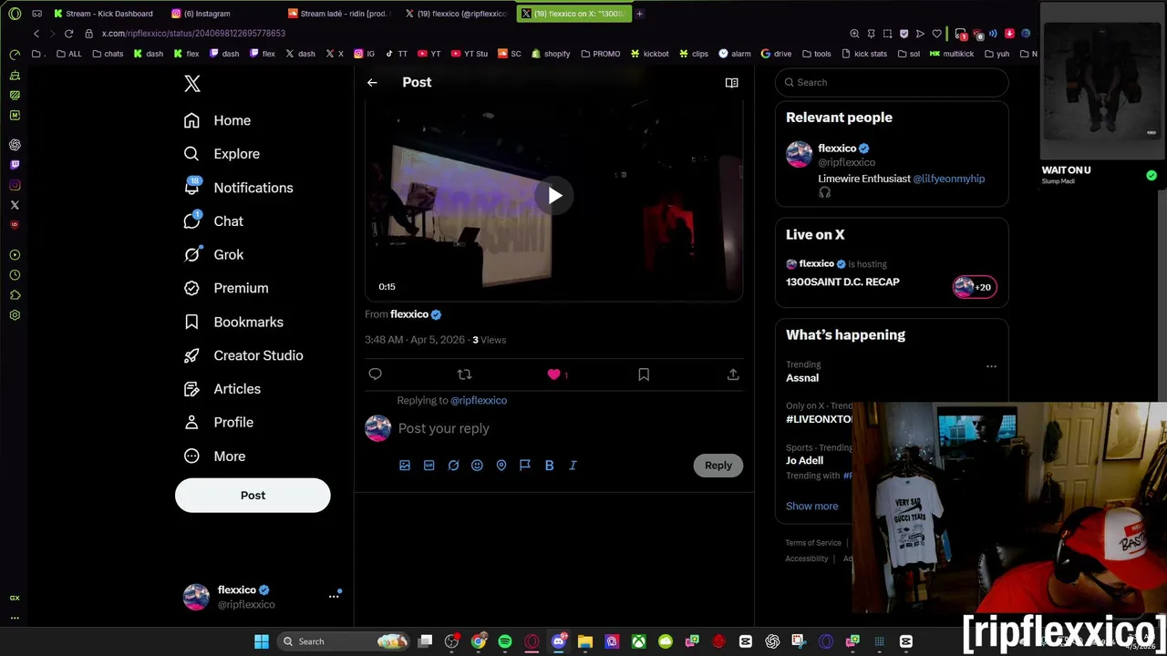
Task: Open the chats bookmark folder
Action: 108,54
